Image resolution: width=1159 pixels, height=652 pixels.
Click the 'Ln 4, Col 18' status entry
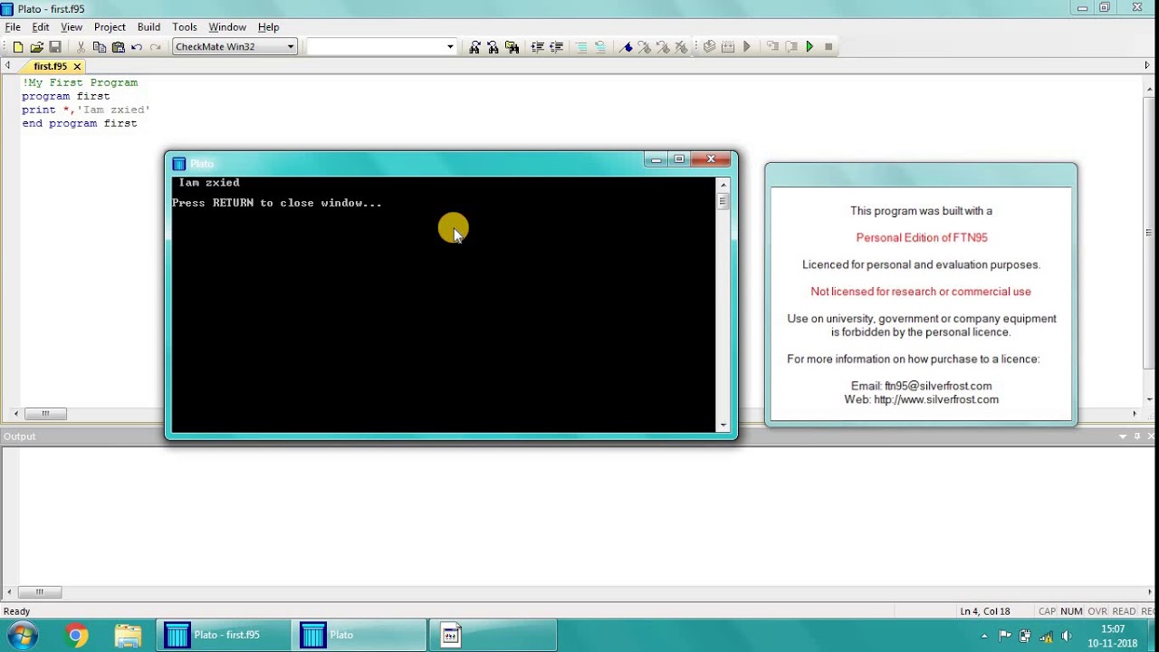click(x=984, y=611)
